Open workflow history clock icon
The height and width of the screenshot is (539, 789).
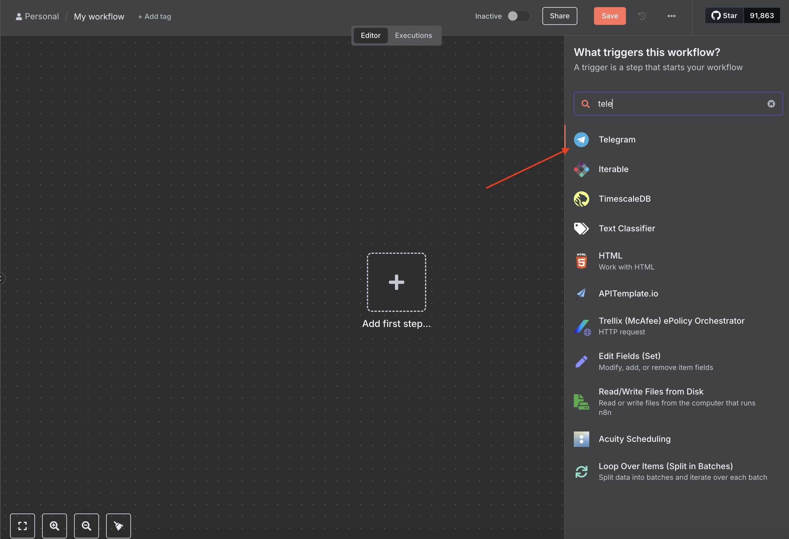pos(642,16)
